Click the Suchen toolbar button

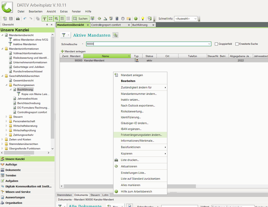81,18
